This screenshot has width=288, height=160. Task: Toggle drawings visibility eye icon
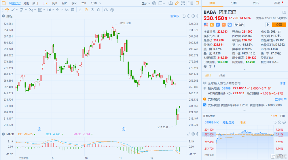point(92,10)
